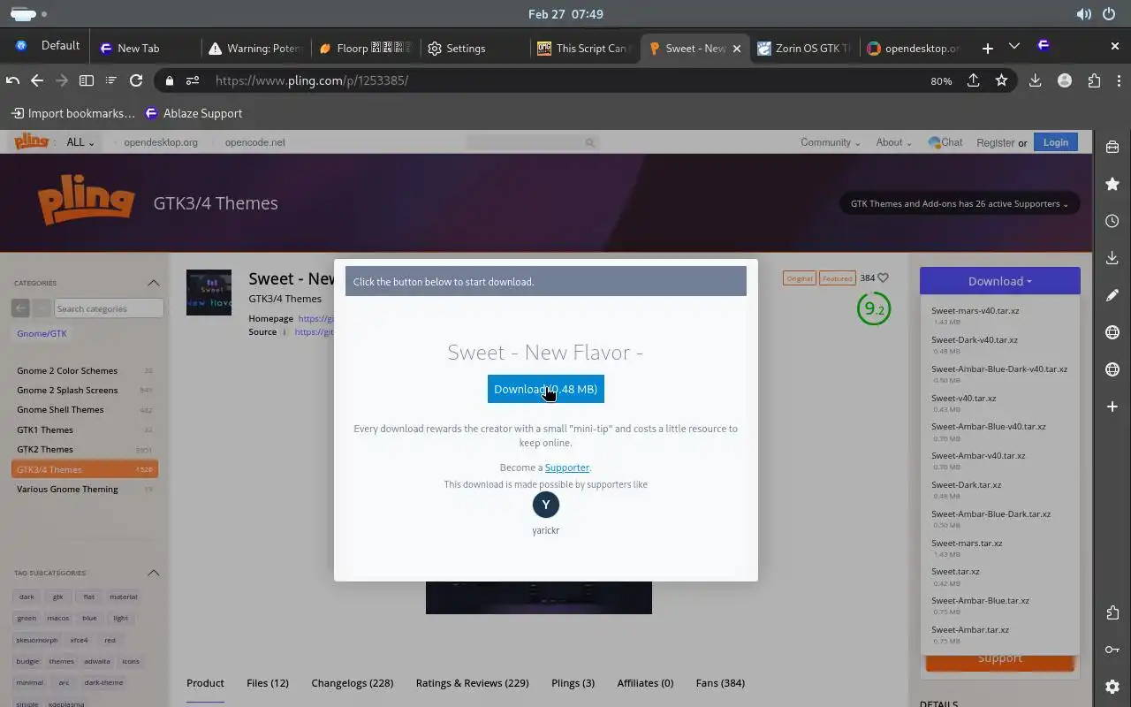The height and width of the screenshot is (707, 1131).
Task: Switch to the Zorin OS GTK tab
Action: pos(806,49)
